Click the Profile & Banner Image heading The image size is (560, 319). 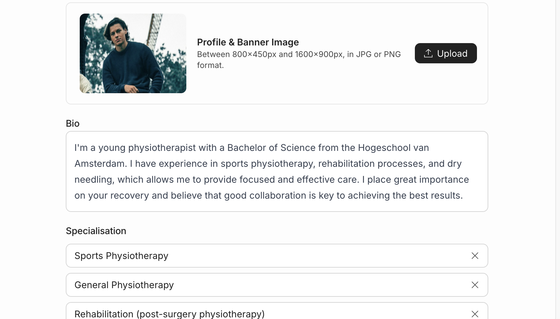coord(248,42)
